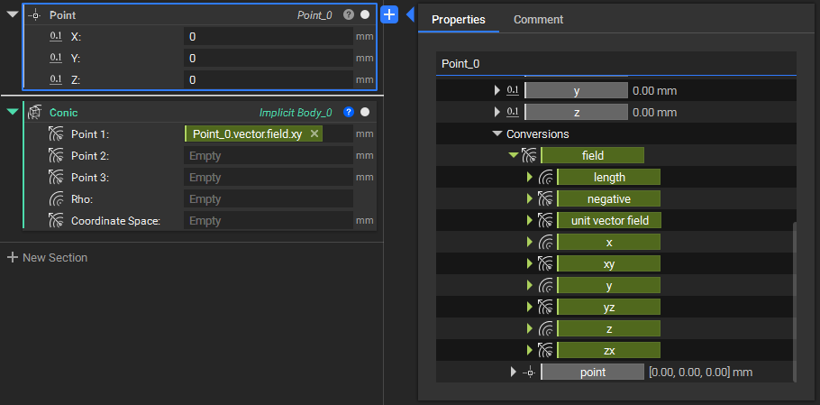The image size is (820, 405).
Task: Remove Point_0.vector.field.xy chip with X icon
Action: tap(314, 133)
